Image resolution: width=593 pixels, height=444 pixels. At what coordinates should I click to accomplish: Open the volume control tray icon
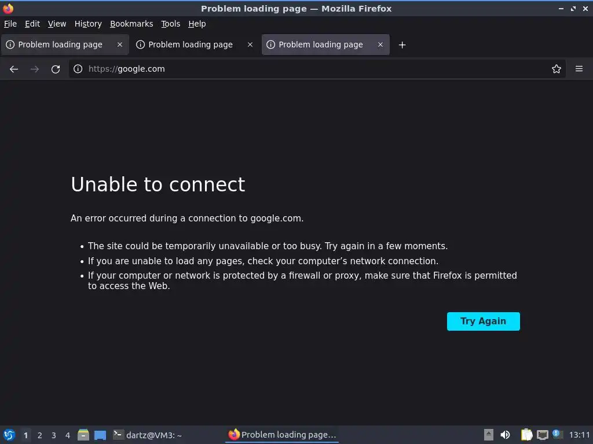pyautogui.click(x=505, y=435)
